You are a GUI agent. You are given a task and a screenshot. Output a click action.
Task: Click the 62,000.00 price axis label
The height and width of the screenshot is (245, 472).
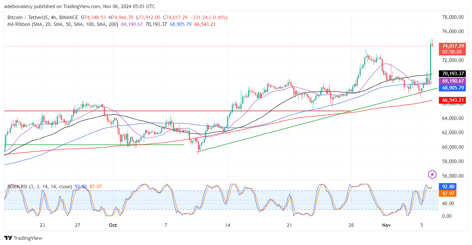pos(452,133)
